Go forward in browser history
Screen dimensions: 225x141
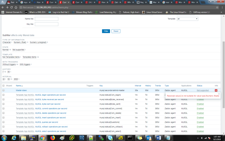7,7
